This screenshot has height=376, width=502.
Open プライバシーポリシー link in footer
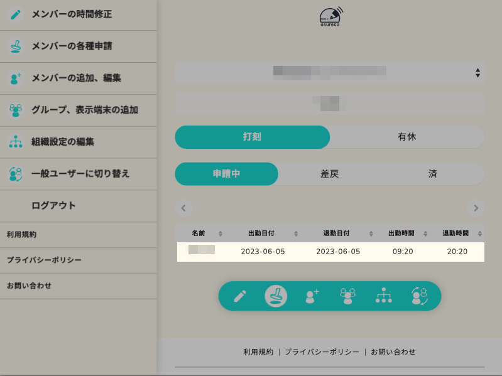click(322, 352)
